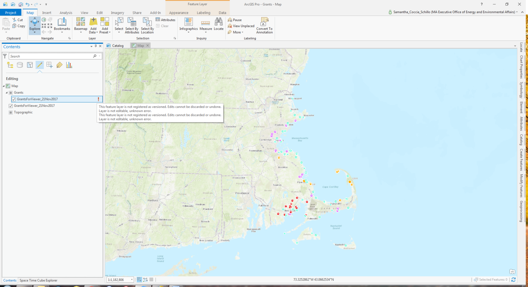
Task: Switch Contents to List By Editing
Action: coord(40,65)
